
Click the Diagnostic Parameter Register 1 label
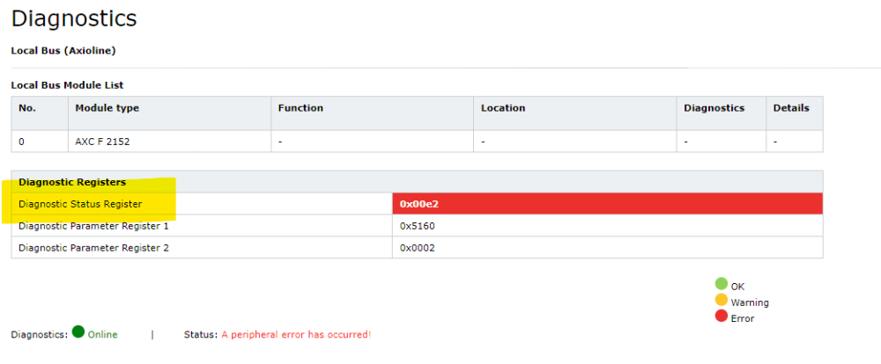pyautogui.click(x=93, y=226)
